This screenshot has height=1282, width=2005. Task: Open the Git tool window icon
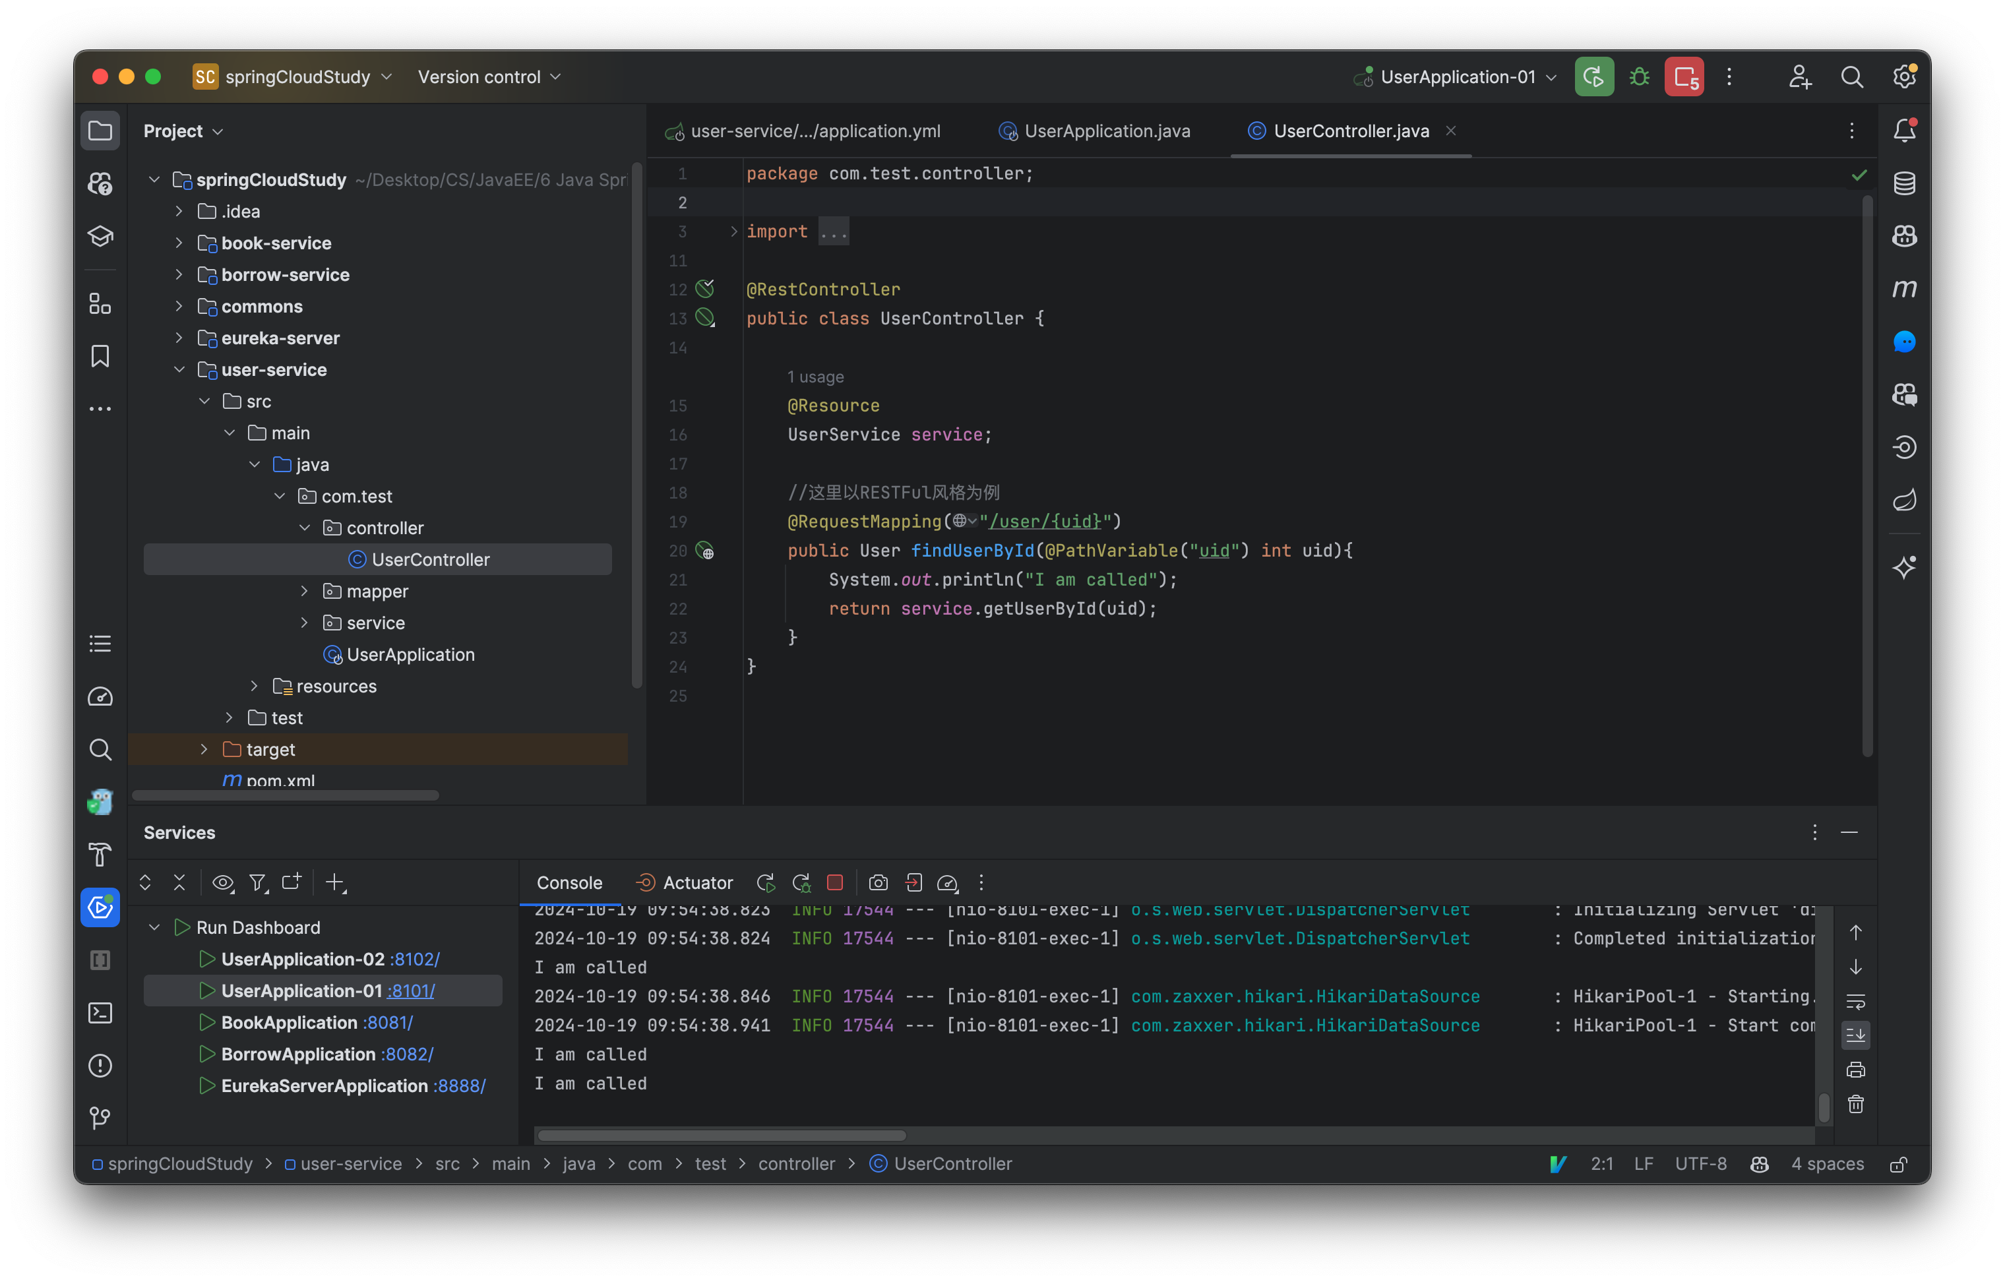pyautogui.click(x=100, y=1118)
